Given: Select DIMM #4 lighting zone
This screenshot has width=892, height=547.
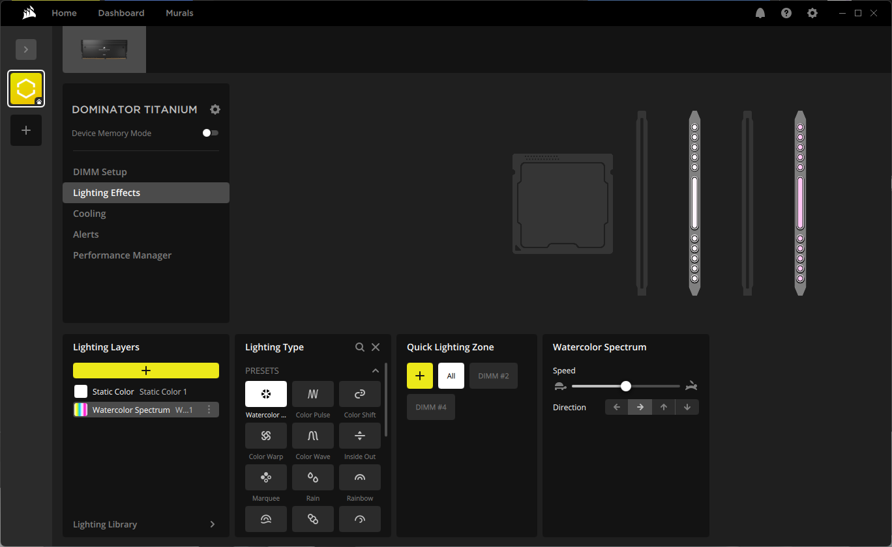Looking at the screenshot, I should pos(431,407).
